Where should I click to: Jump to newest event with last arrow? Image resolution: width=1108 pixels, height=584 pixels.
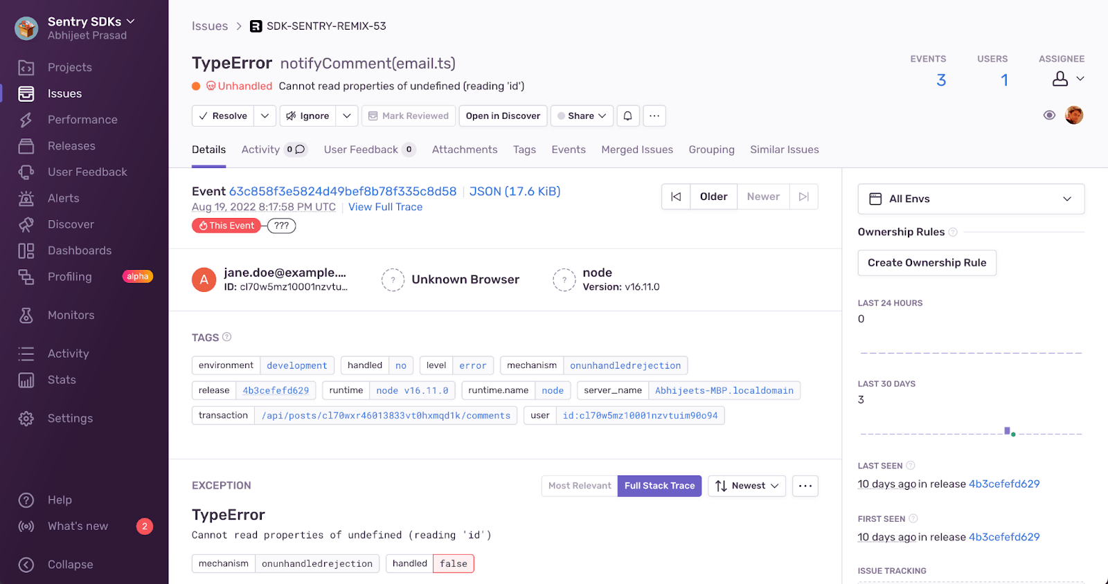[x=803, y=197]
